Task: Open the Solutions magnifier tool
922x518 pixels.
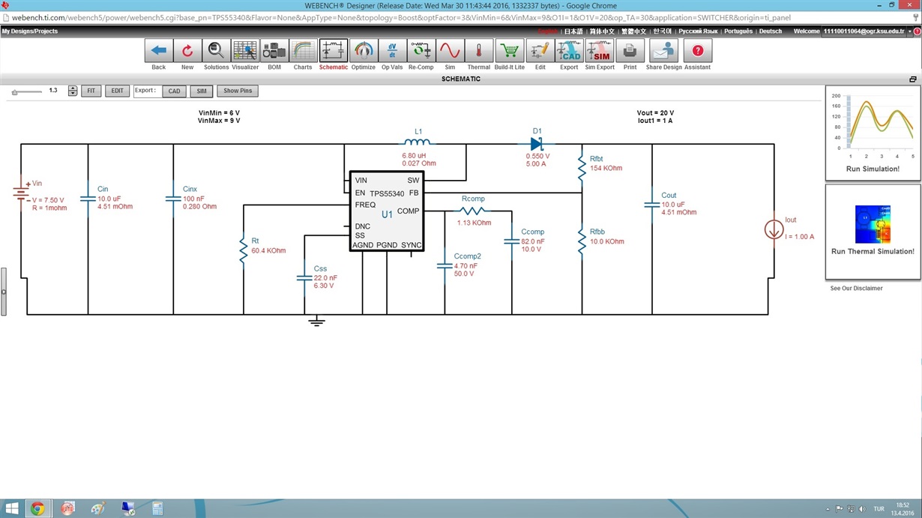Action: tap(216, 51)
